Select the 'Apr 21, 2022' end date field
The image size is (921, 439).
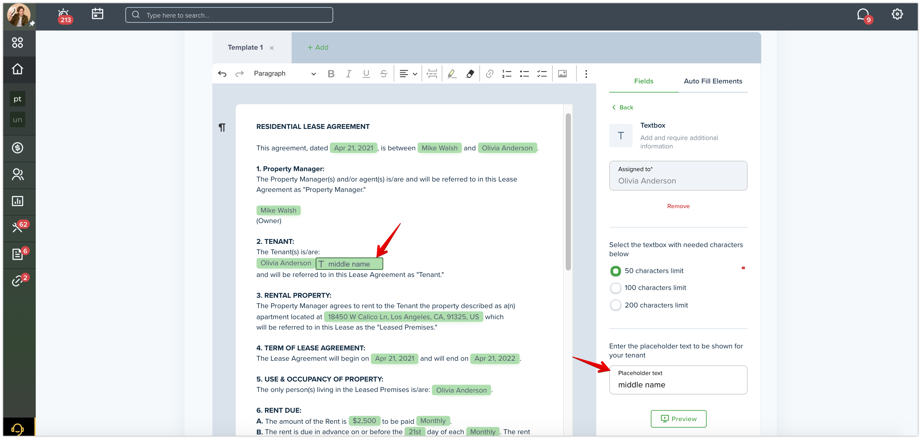(x=495, y=358)
